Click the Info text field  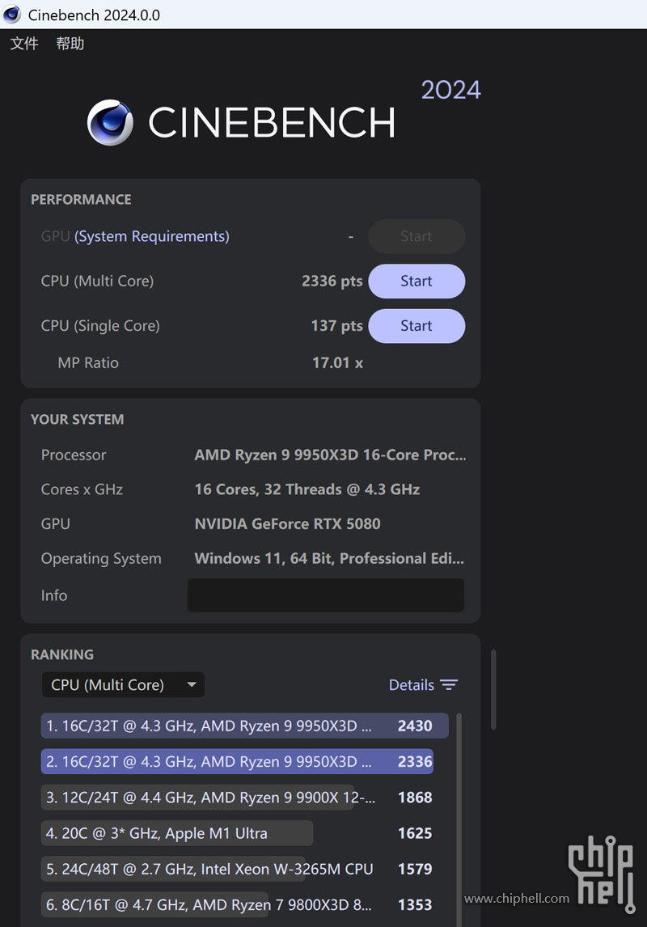click(326, 595)
